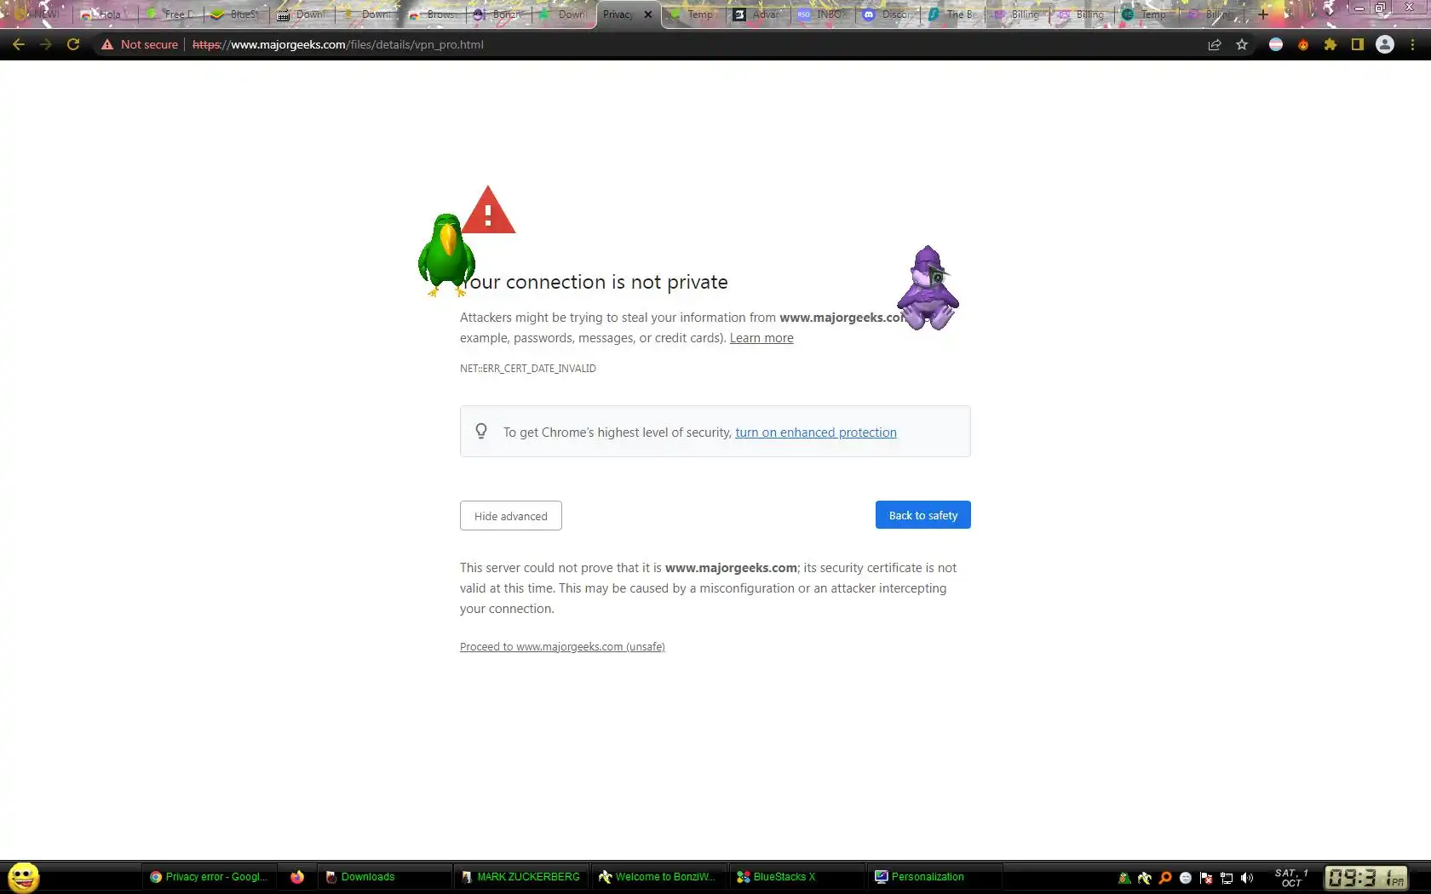Open MARK ZUCKERBERG taskbar window
Image resolution: width=1431 pixels, height=894 pixels.
(x=521, y=877)
